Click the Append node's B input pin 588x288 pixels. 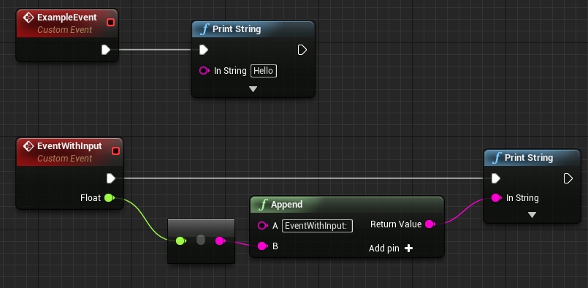tap(262, 246)
